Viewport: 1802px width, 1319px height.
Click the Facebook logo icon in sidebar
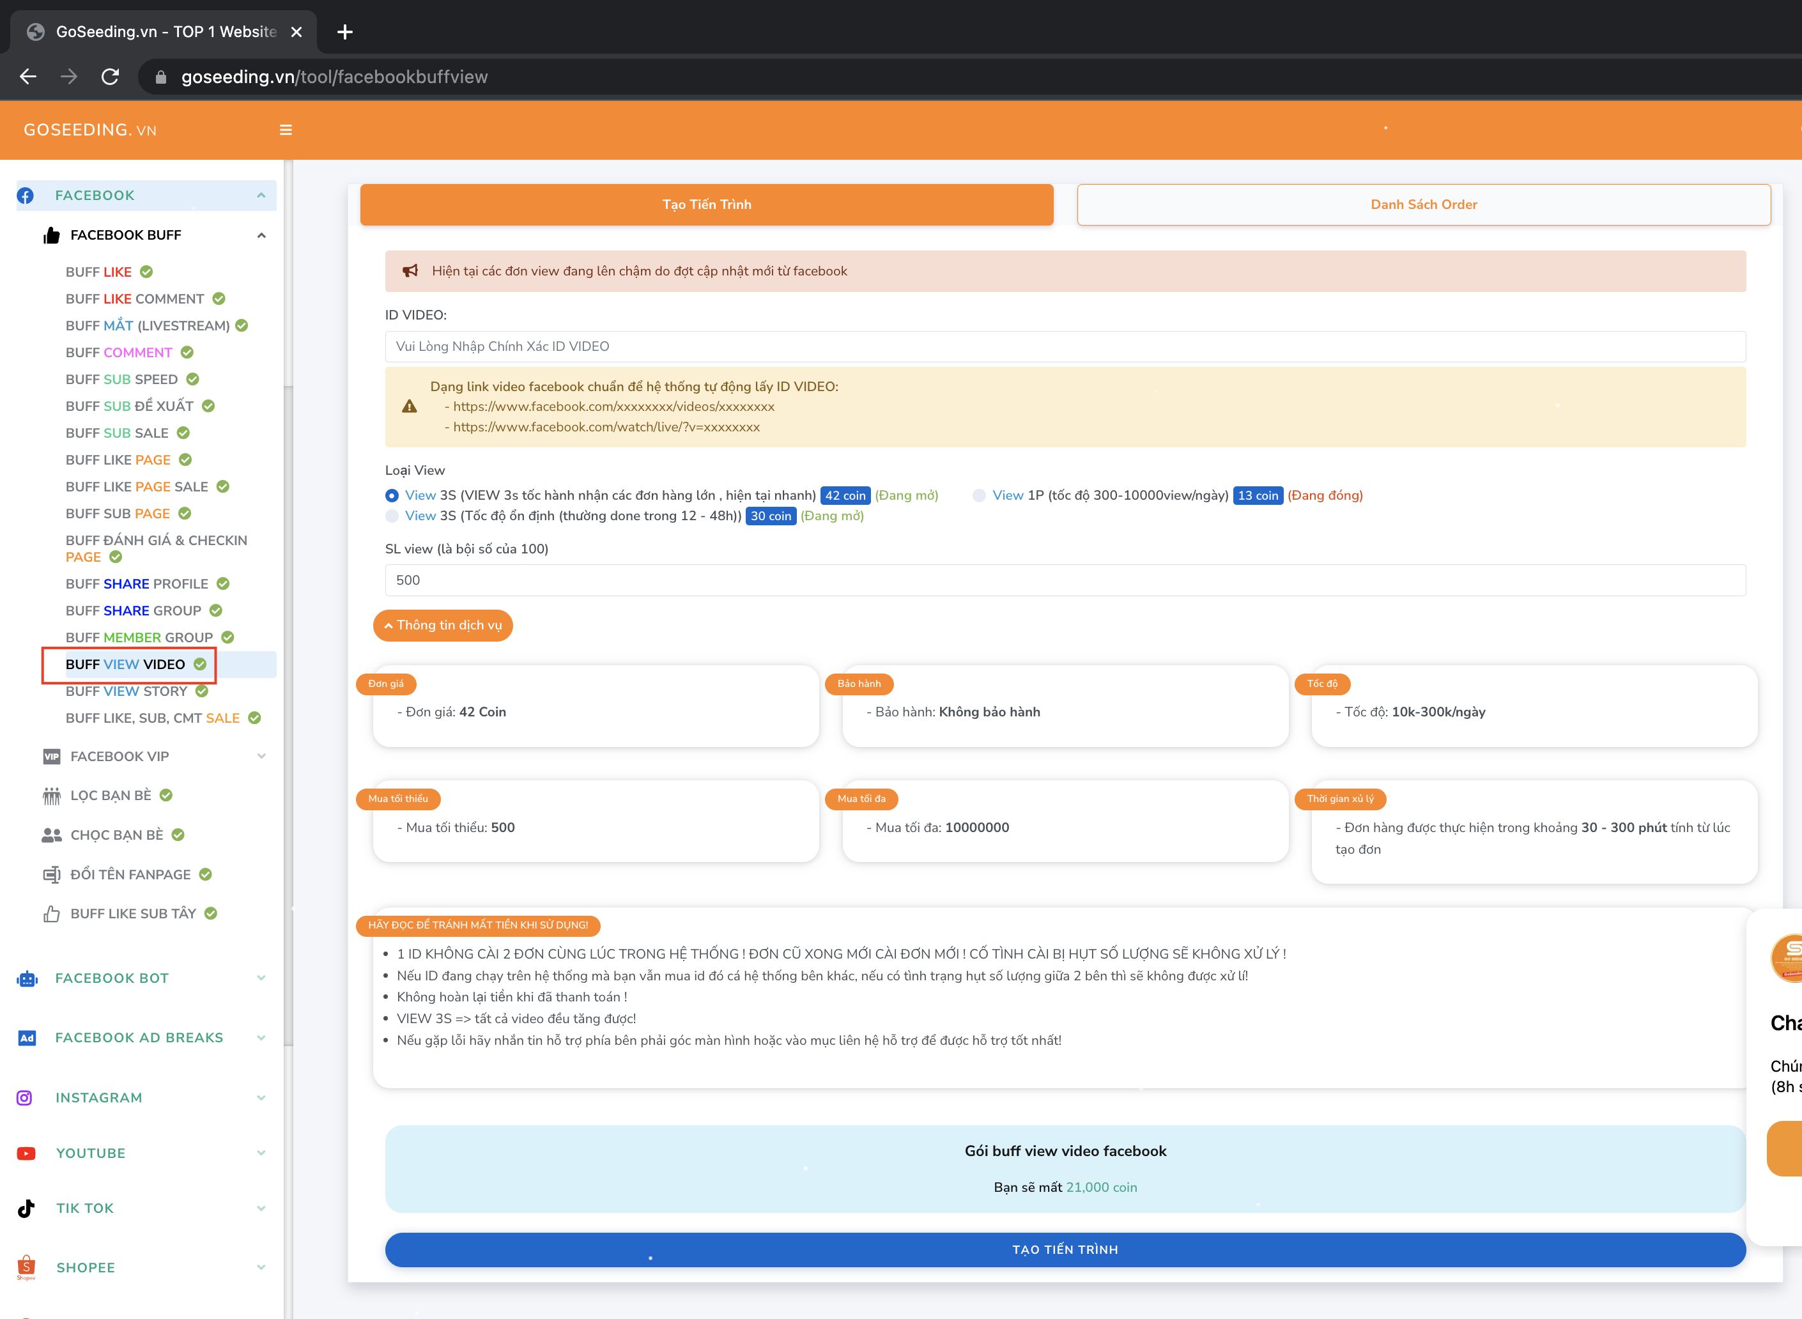click(x=26, y=196)
